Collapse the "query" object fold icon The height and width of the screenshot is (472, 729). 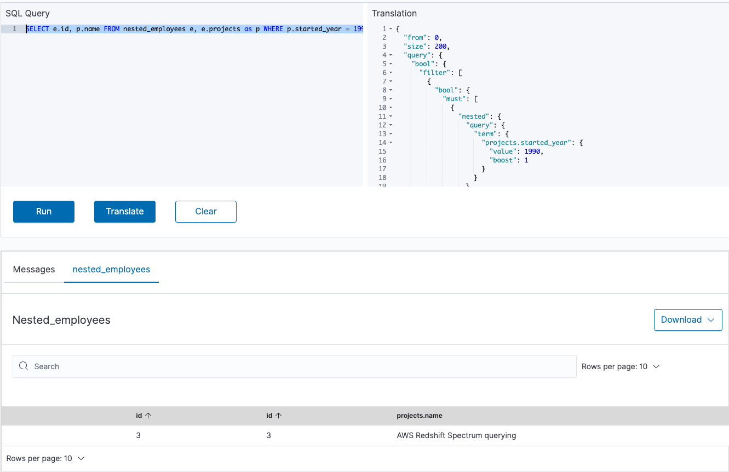tap(391, 55)
